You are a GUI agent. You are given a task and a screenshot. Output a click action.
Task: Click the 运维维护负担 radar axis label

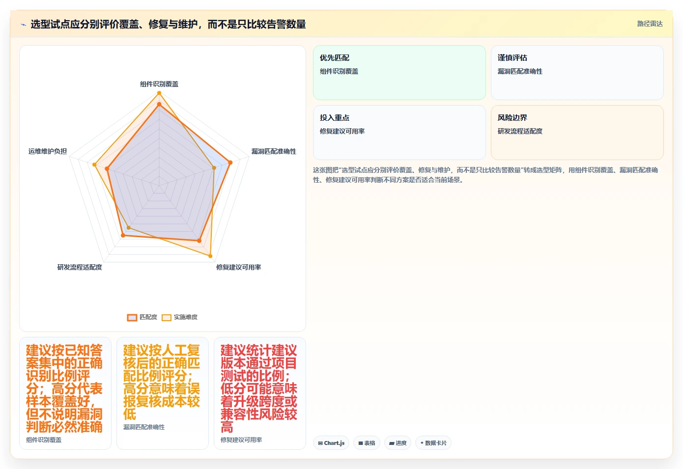click(x=48, y=151)
